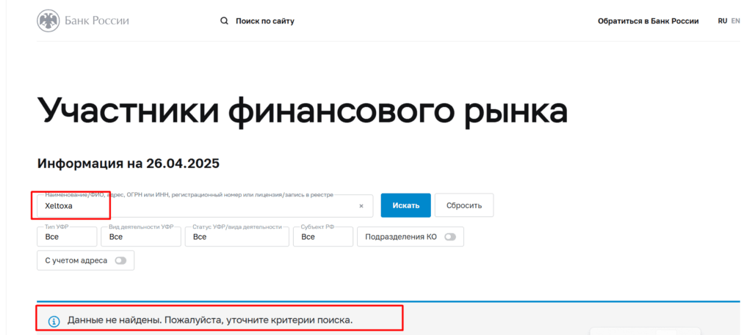Enable the Подразделения КО switch
The height and width of the screenshot is (335, 752).
pyautogui.click(x=449, y=237)
